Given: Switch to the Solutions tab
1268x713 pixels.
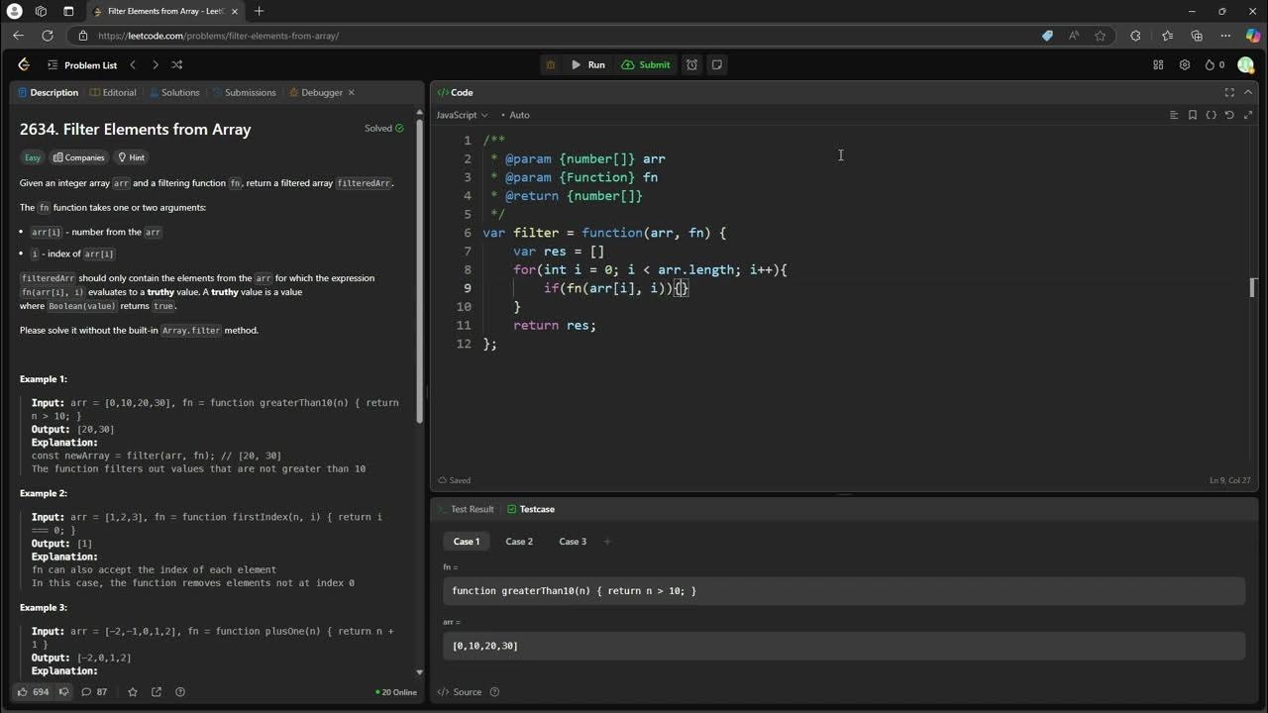Looking at the screenshot, I should click(x=174, y=92).
